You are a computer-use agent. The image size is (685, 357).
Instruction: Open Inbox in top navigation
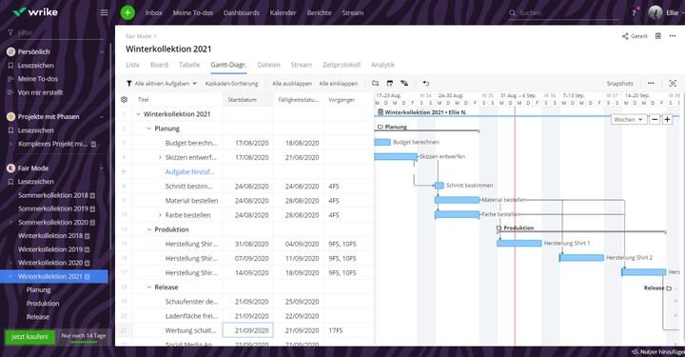[154, 12]
